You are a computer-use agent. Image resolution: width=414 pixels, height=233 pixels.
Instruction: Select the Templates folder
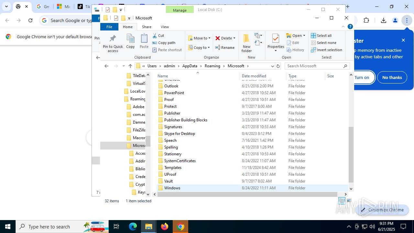point(173,168)
